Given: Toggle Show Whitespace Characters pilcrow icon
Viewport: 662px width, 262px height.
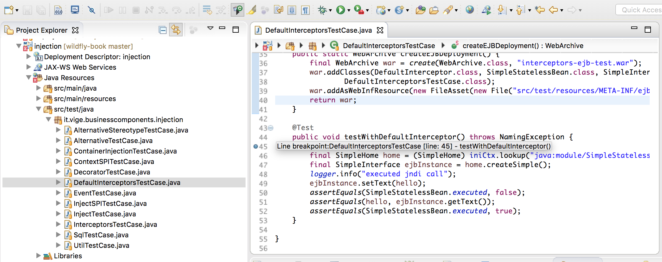Looking at the screenshot, I should click(305, 10).
